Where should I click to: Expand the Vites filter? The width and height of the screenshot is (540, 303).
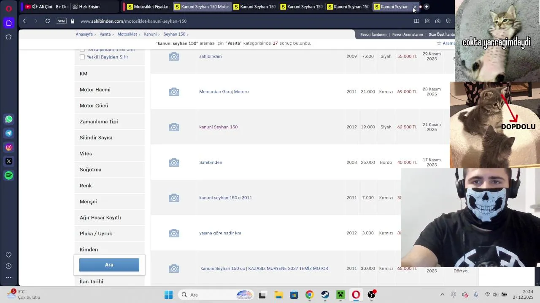click(x=110, y=154)
